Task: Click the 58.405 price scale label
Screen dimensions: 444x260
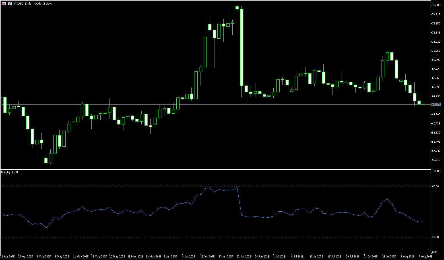Action: click(x=436, y=142)
